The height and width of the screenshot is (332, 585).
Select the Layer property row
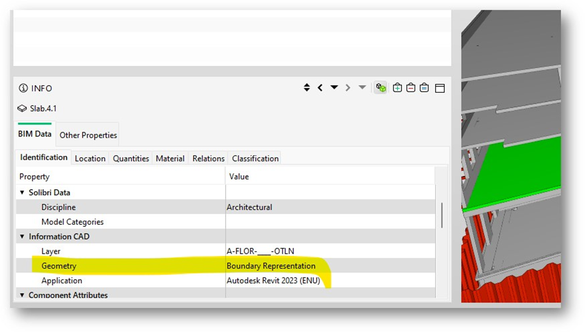(226, 251)
